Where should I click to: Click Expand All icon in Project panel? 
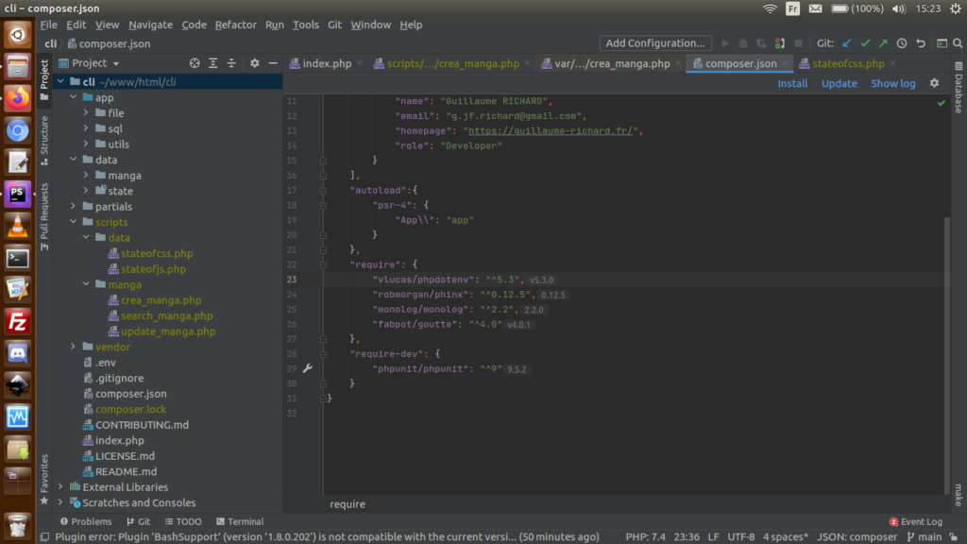pos(212,63)
